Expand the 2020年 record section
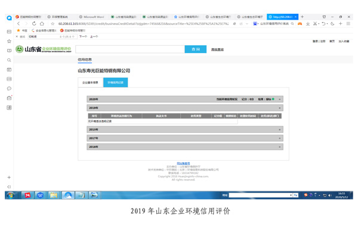 pos(185,99)
